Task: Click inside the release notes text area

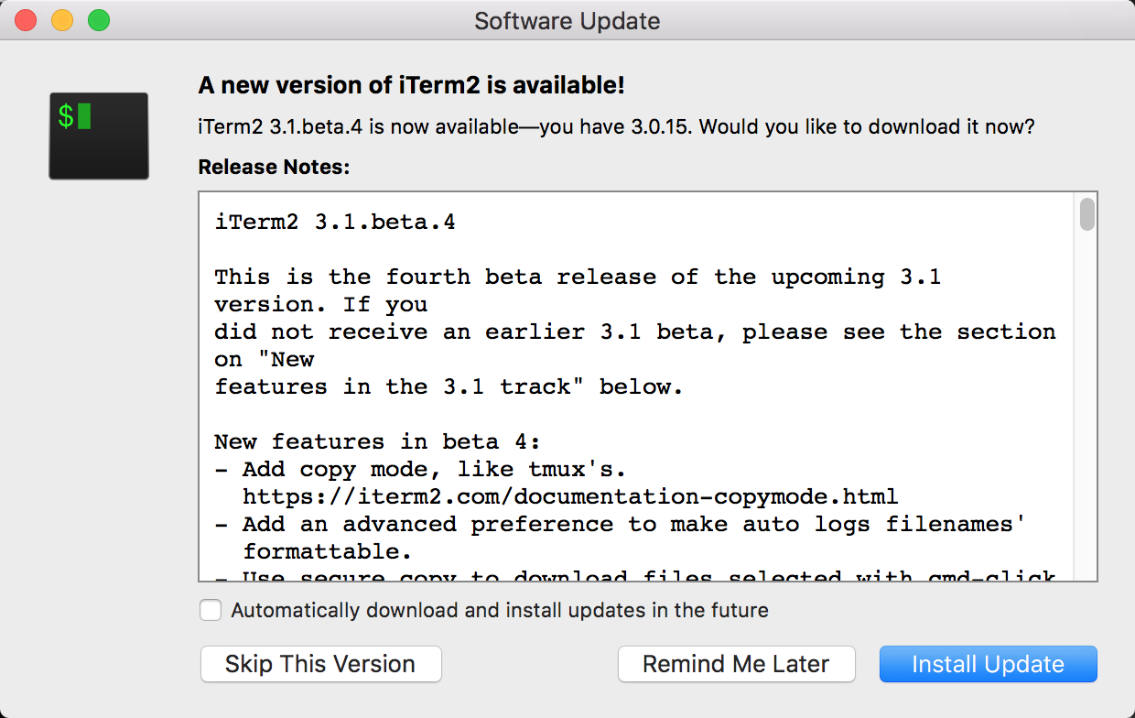Action: click(641, 385)
